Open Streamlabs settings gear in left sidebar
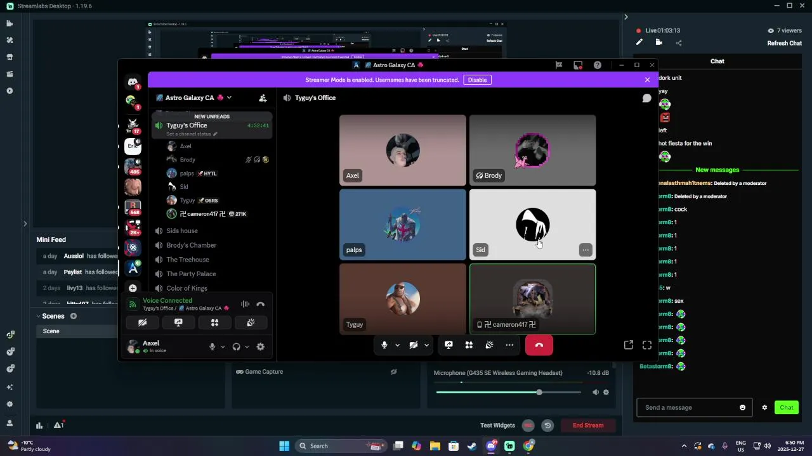The width and height of the screenshot is (812, 456). tap(10, 404)
